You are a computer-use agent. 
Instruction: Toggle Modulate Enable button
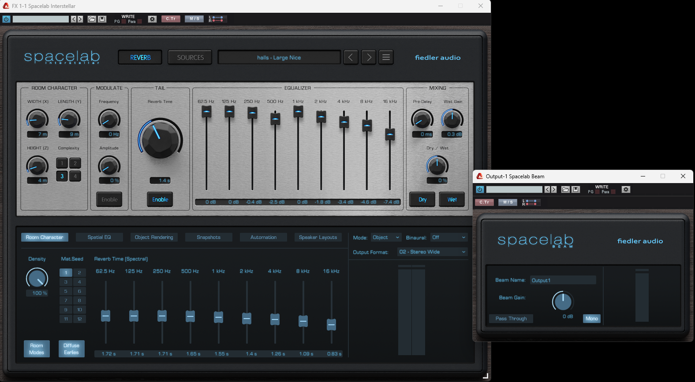point(109,199)
